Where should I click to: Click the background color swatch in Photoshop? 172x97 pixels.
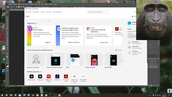8,66
